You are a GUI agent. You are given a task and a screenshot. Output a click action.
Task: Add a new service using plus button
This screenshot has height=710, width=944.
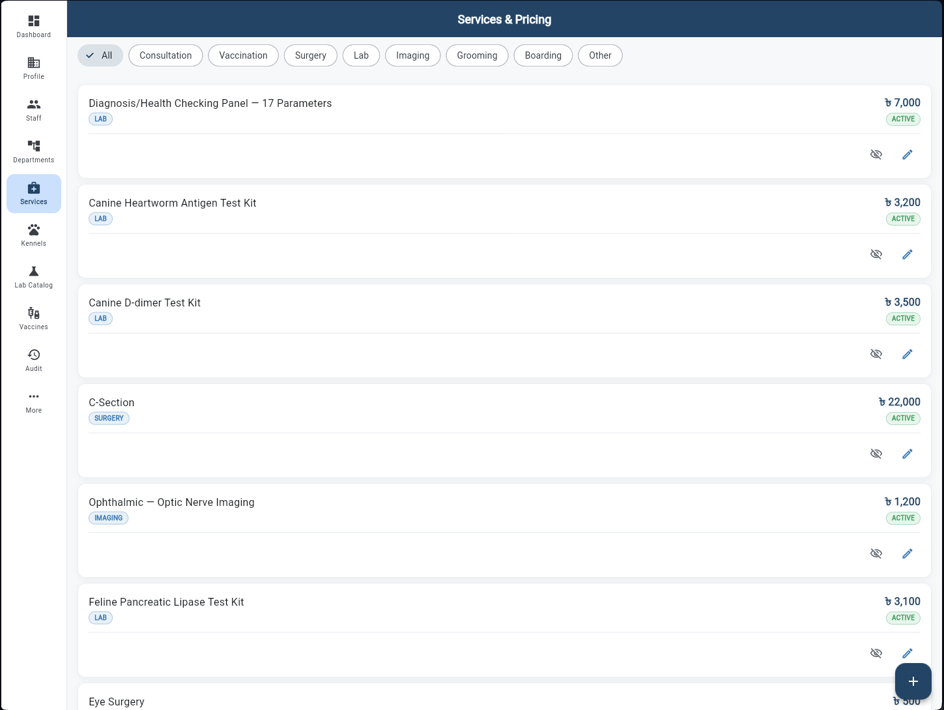tap(913, 681)
